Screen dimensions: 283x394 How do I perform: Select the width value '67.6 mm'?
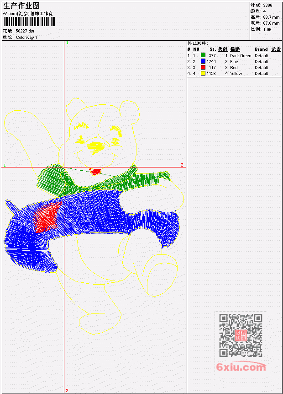pos(271,23)
